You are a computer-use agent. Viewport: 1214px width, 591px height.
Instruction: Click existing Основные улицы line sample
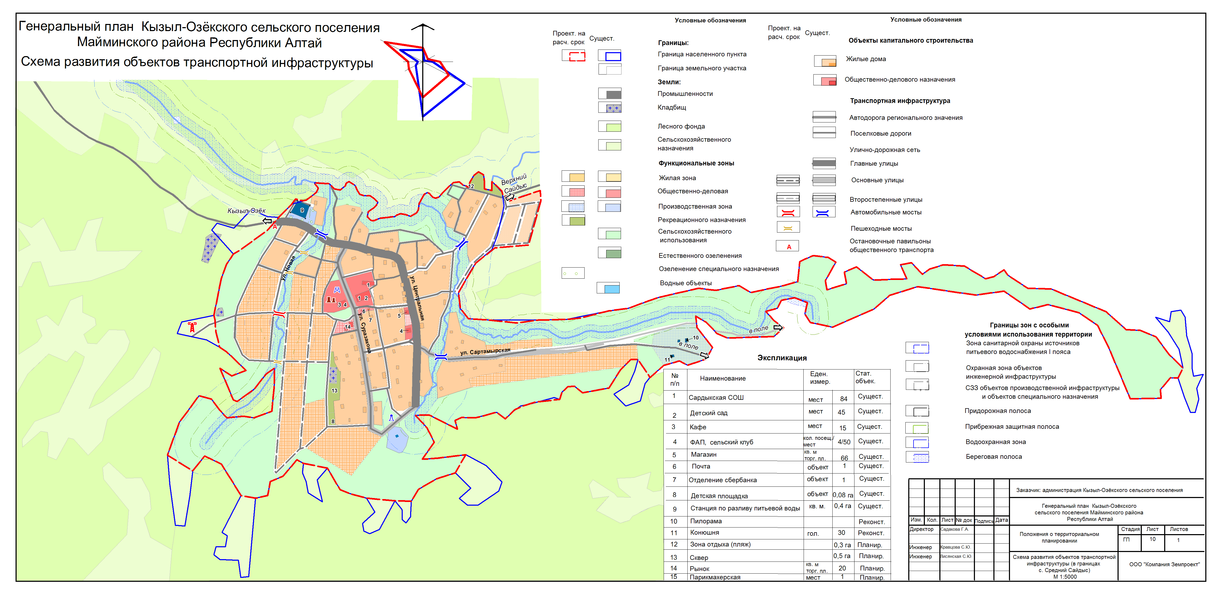pos(824,180)
